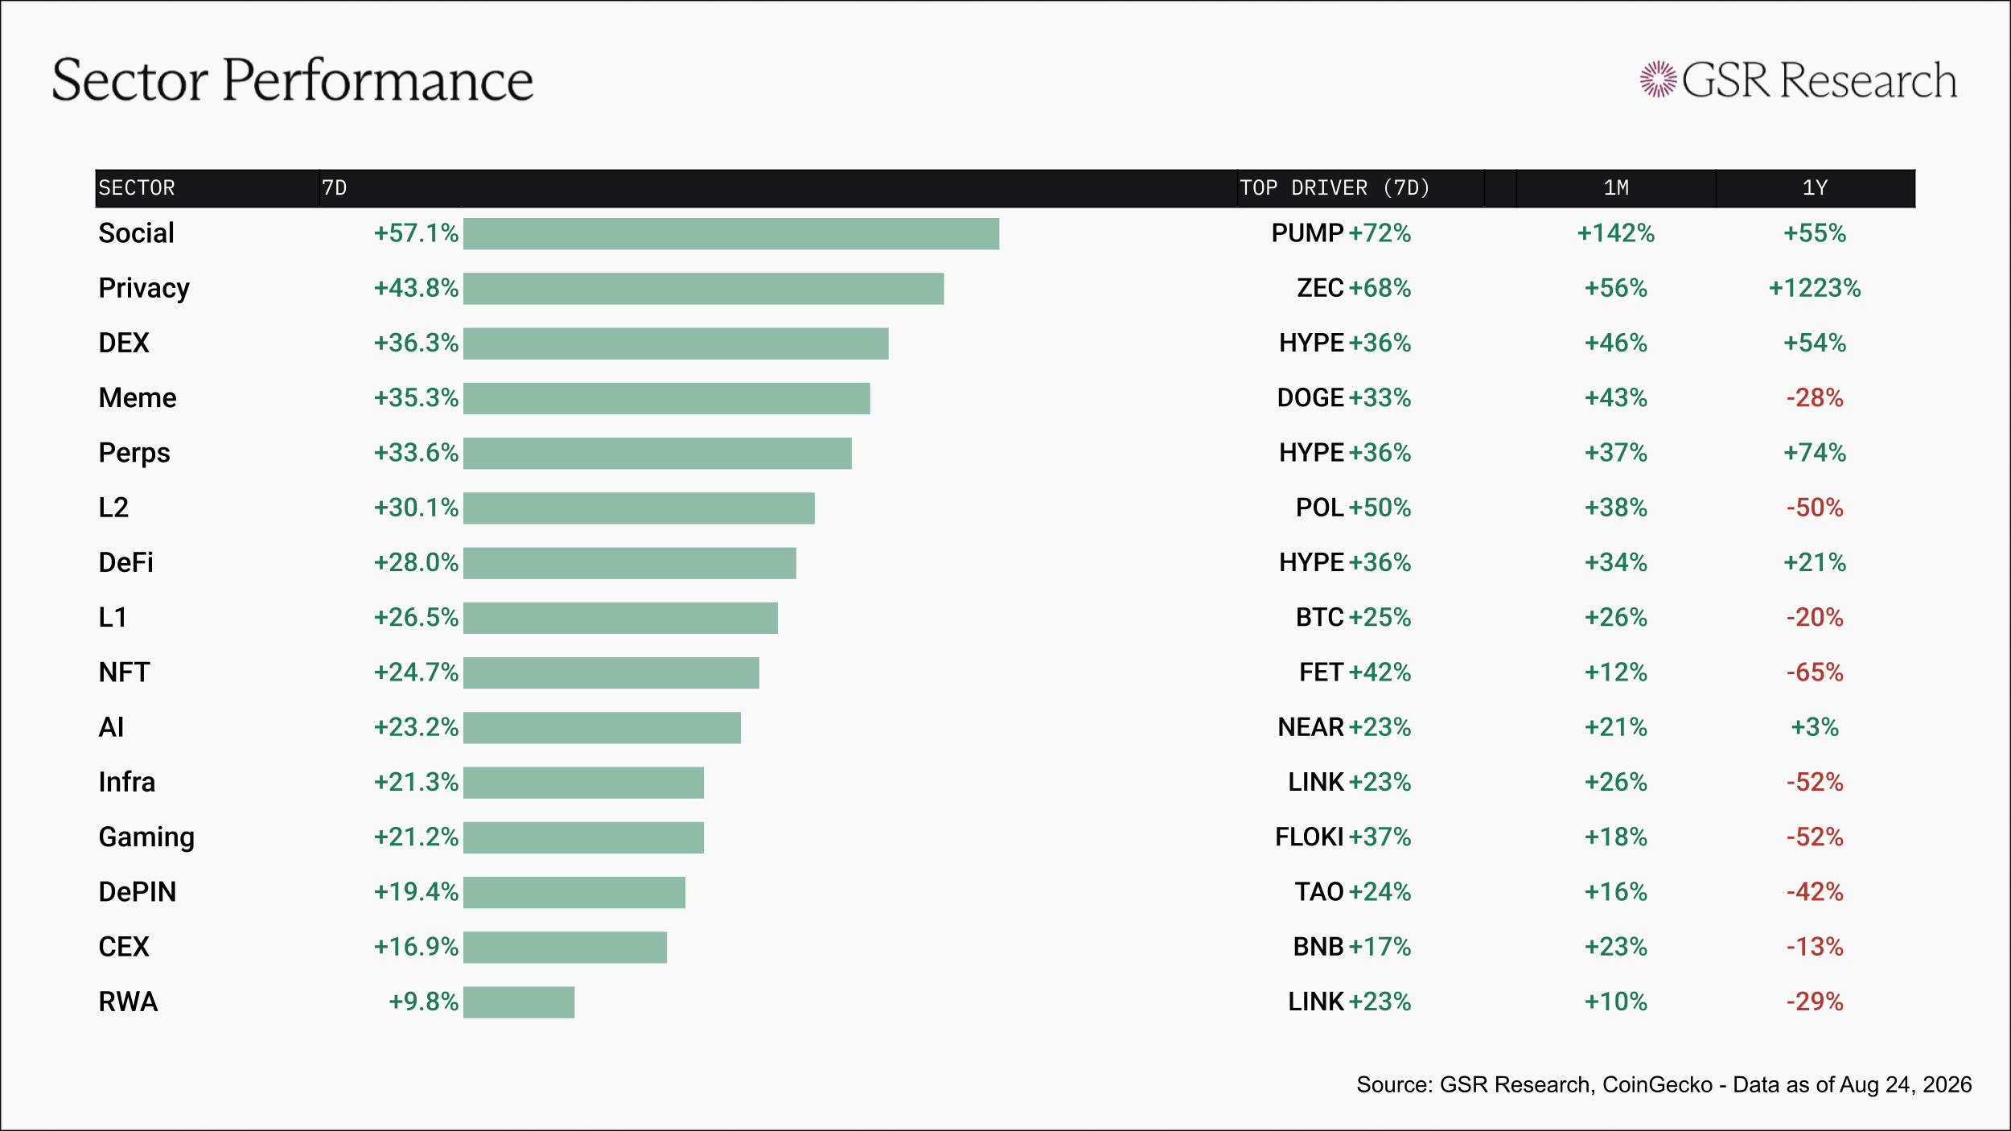The height and width of the screenshot is (1131, 2011).
Task: Click the Social sector green bar
Action: (x=731, y=234)
